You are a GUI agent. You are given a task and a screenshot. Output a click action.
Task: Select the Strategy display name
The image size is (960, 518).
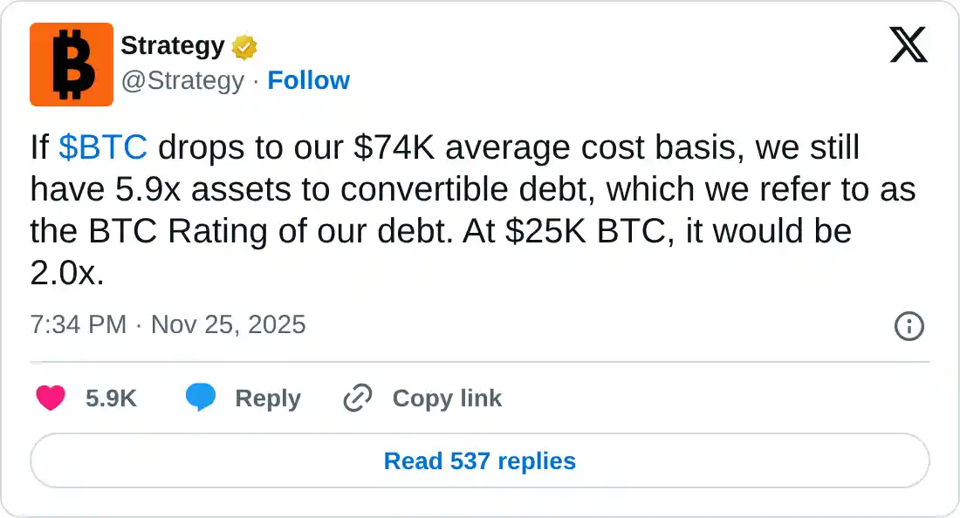pyautogui.click(x=173, y=45)
